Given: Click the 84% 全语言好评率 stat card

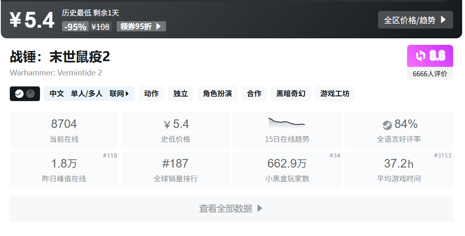Looking at the screenshot, I should click(399, 130).
